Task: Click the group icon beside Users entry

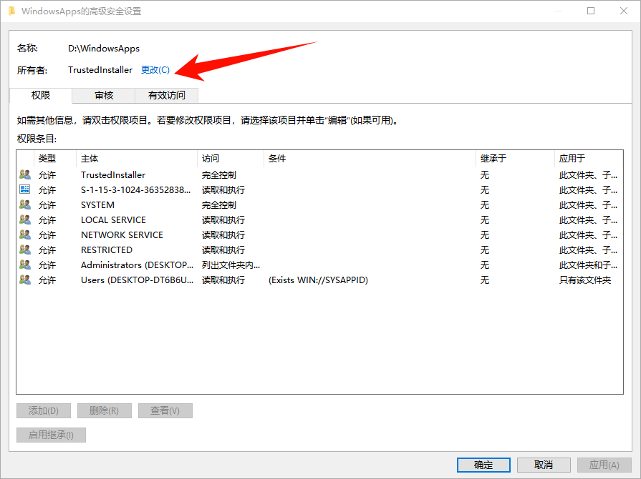Action: tap(25, 280)
